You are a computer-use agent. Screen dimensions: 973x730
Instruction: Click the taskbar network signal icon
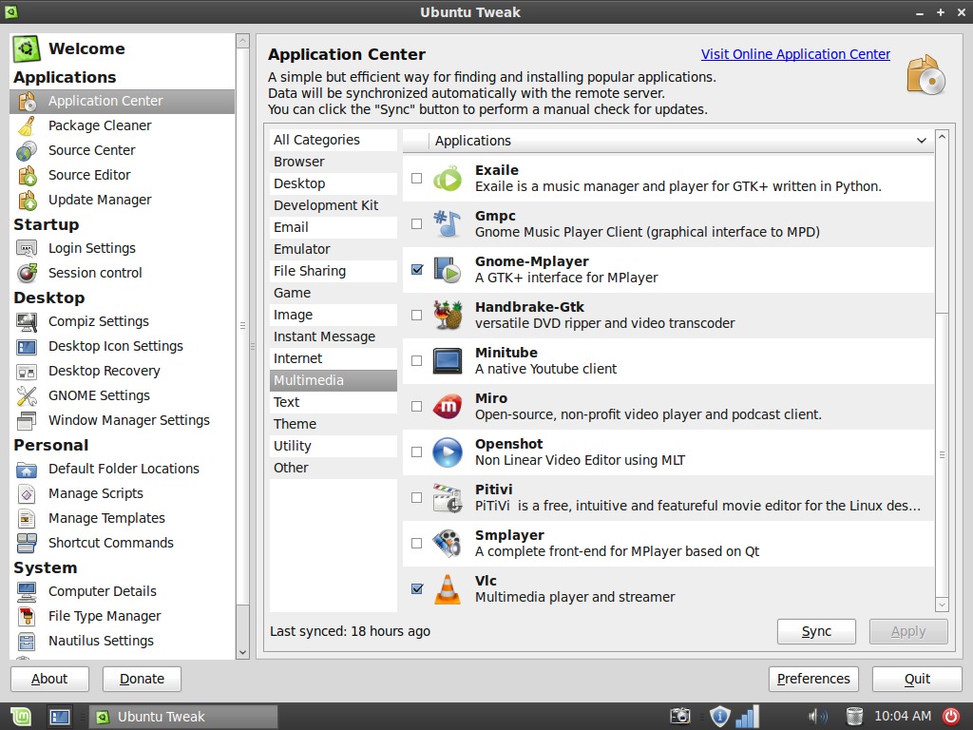pyautogui.click(x=747, y=717)
